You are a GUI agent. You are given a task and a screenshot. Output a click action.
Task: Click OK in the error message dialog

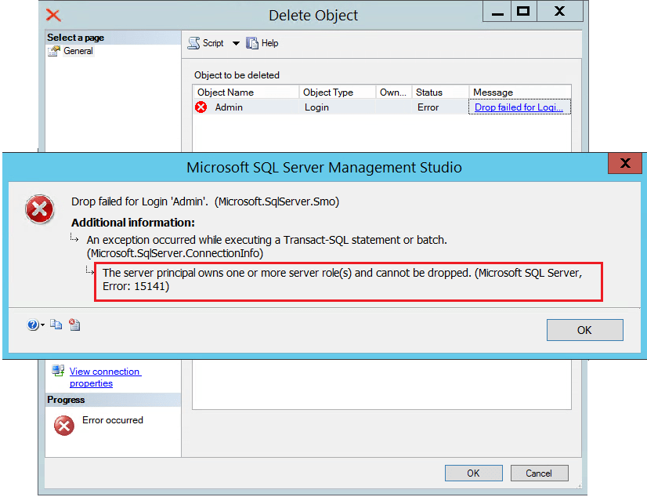[x=584, y=330]
